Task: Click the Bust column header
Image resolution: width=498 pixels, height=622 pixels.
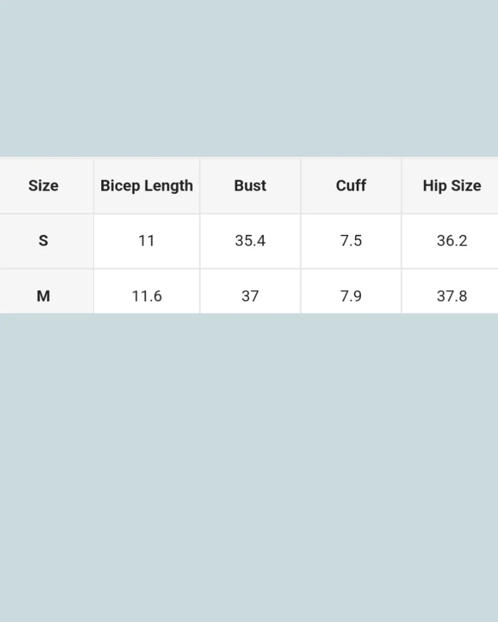Action: [x=250, y=186]
